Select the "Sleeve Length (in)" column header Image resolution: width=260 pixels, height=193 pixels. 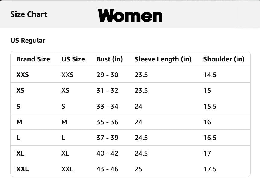(163, 59)
